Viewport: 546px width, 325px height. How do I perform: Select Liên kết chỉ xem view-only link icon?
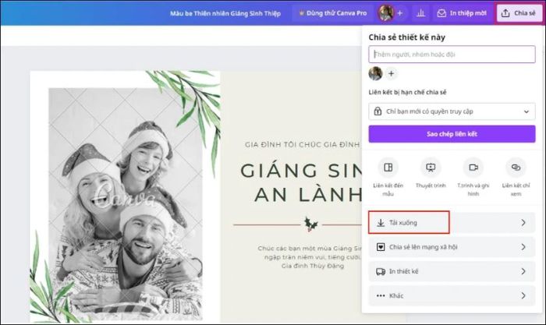(x=516, y=168)
